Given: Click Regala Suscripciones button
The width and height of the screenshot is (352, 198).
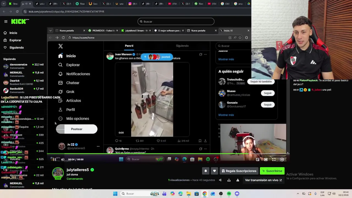Looking at the screenshot, I should [239, 171].
